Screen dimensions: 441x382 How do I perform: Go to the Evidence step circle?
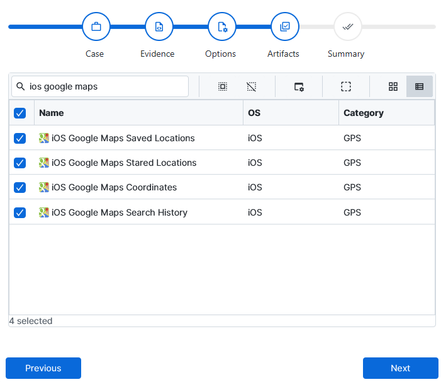159,26
